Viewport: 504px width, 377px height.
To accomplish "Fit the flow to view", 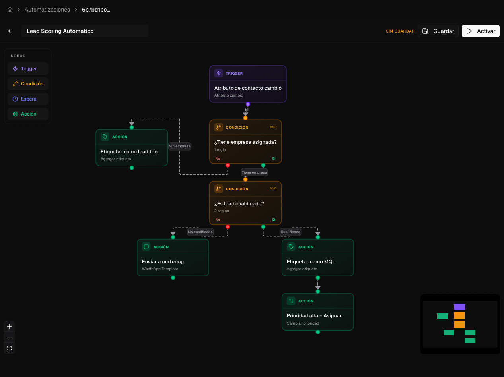I will pyautogui.click(x=9, y=348).
